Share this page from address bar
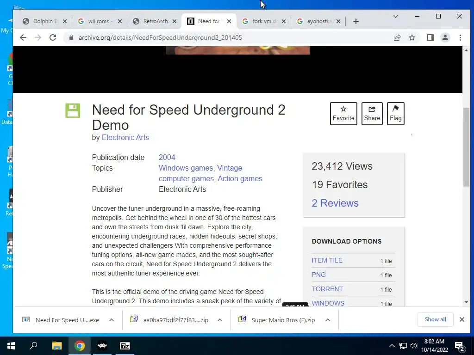Screen dimensions: 474x355 pos(397,37)
